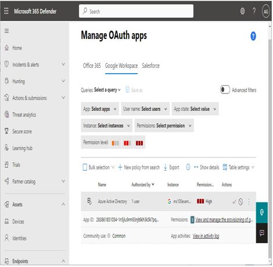
Task: Collapse the navigation hamburger menu
Action: tap(6, 31)
